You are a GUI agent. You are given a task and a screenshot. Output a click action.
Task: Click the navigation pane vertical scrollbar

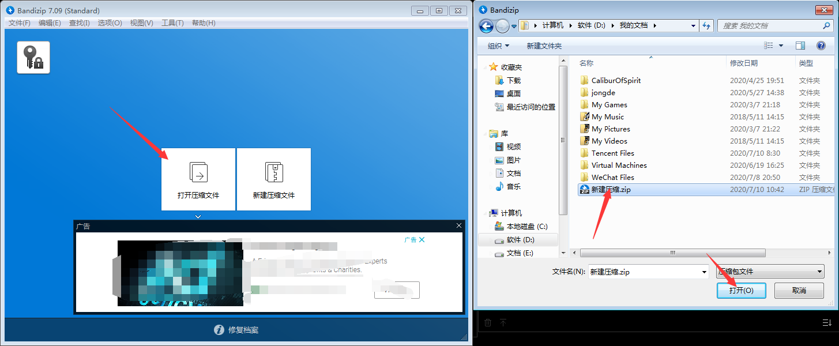coord(563,140)
